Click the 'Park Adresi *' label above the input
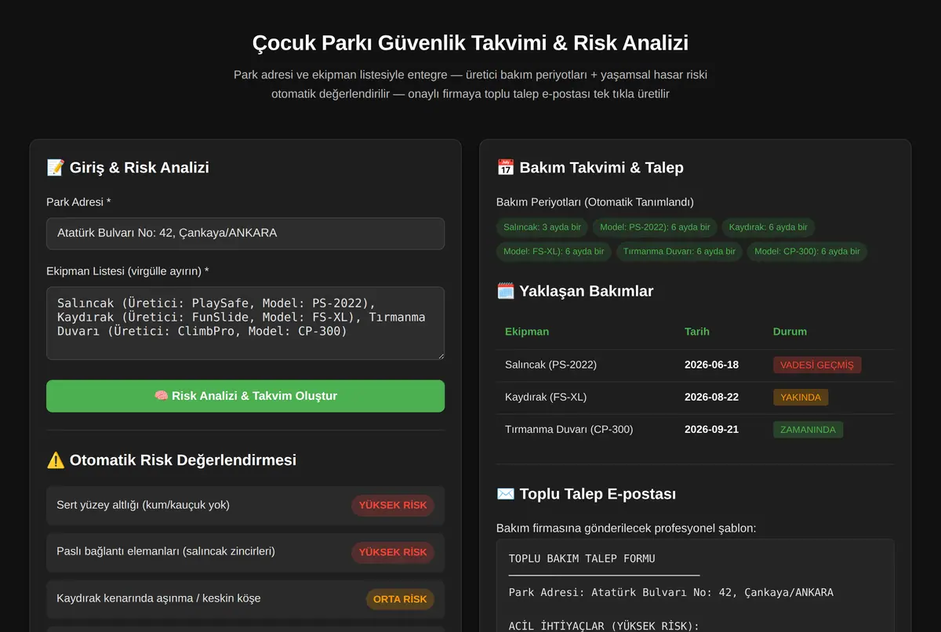The image size is (941, 632). pyautogui.click(x=78, y=202)
